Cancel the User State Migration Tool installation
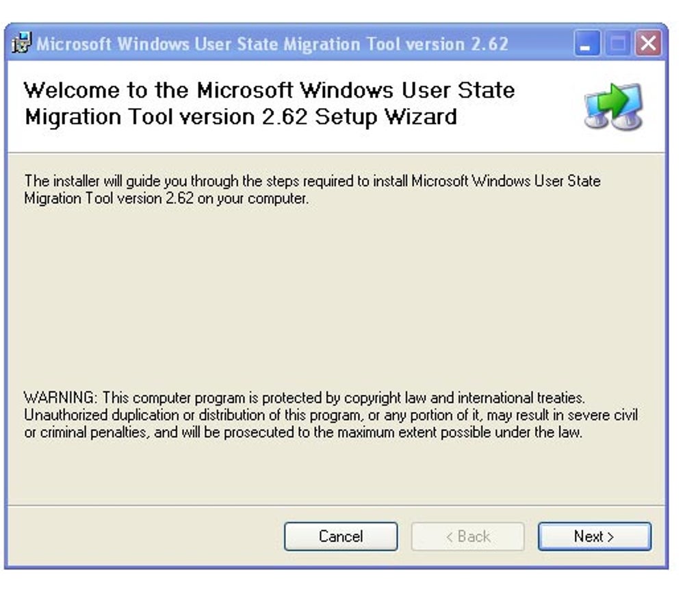Viewport: 698px width, 596px height. pos(340,536)
